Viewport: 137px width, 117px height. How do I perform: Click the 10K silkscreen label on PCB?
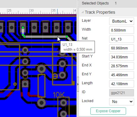click(x=59, y=95)
